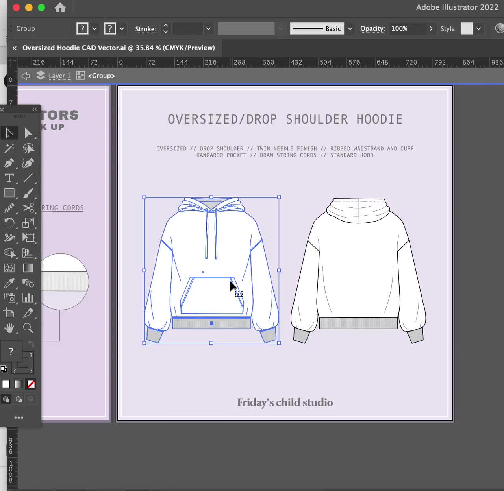Switch to Oversized Hoodie CAD Vector.ai tab
Screen dimensions: 504x491
[x=119, y=48]
